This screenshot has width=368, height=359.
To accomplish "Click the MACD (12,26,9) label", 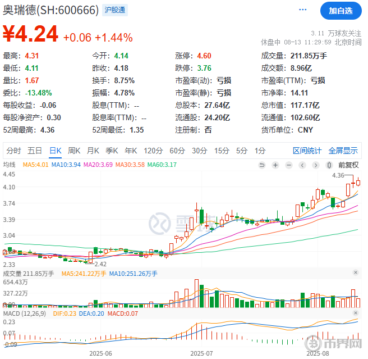I will (x=25, y=313).
